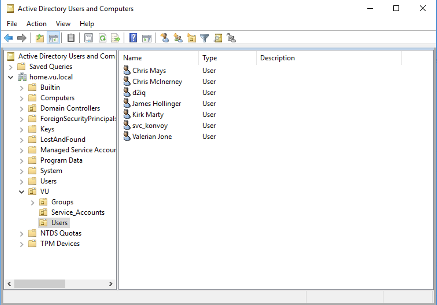Select the James Hollinger user entry
The image size is (437, 305).
pyautogui.click(x=157, y=104)
